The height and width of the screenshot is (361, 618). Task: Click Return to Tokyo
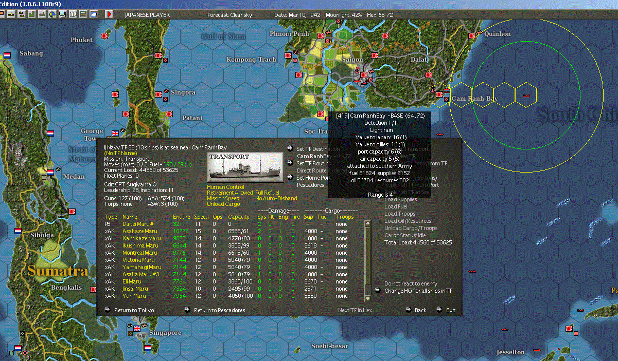(134, 310)
